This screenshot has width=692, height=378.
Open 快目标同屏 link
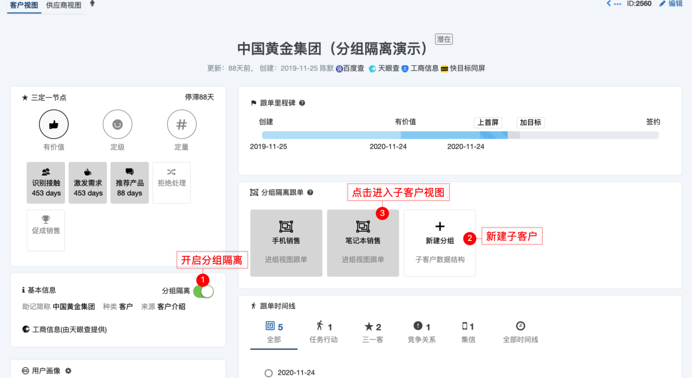point(463,69)
